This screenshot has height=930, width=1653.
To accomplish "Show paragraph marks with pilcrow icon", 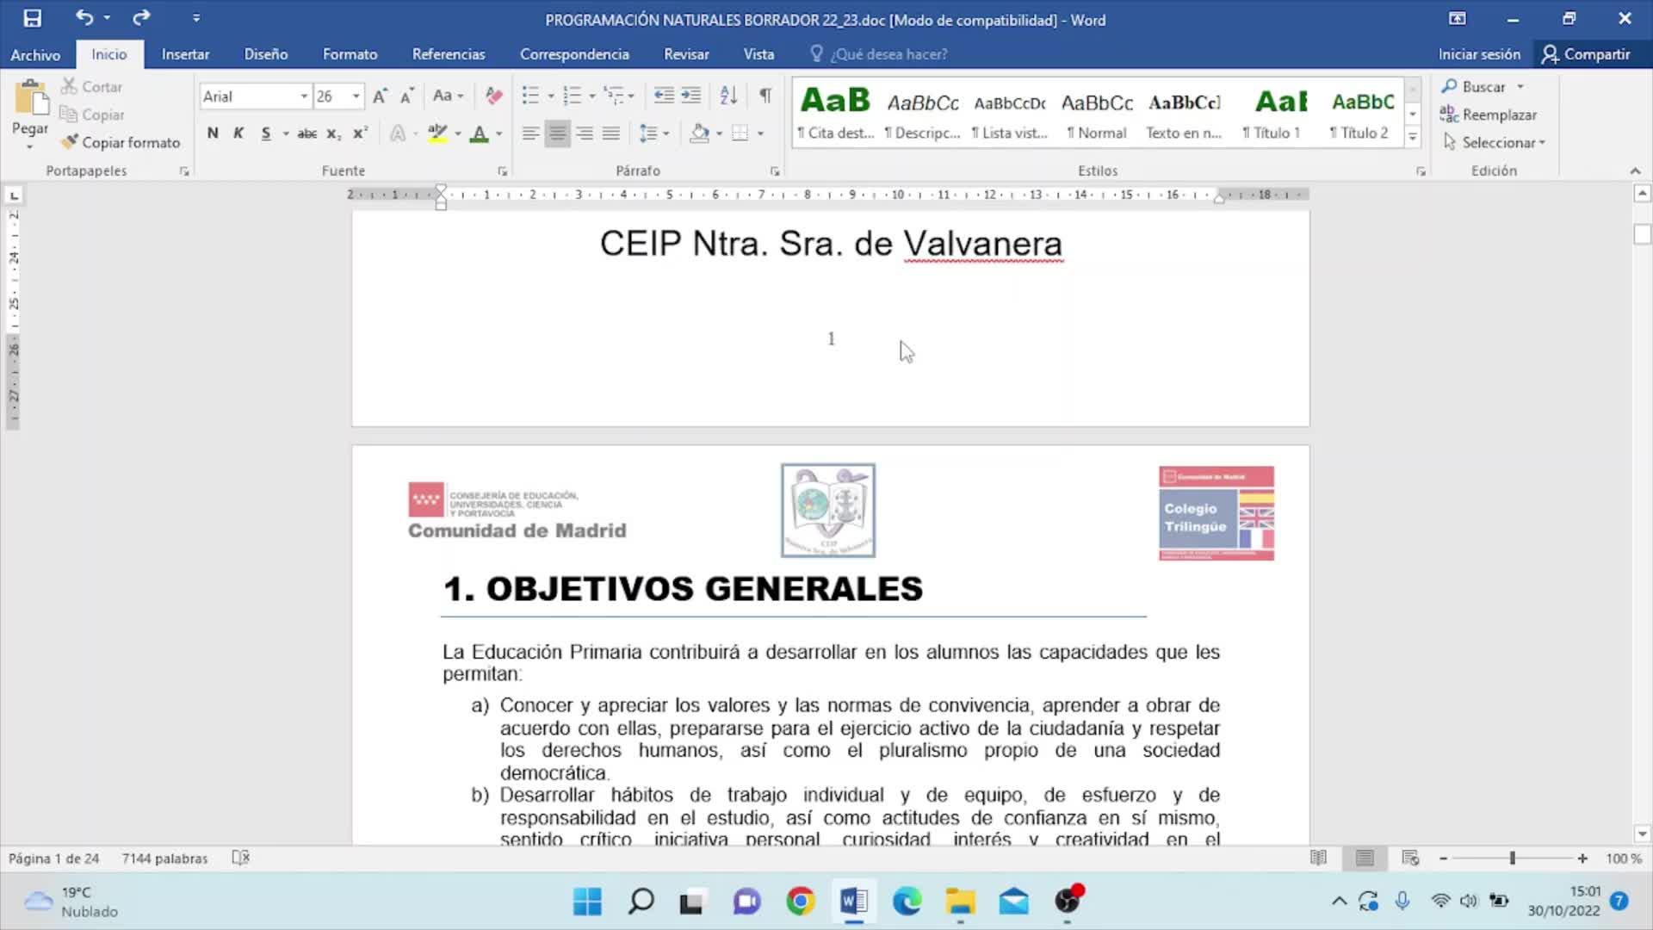I will click(765, 96).
